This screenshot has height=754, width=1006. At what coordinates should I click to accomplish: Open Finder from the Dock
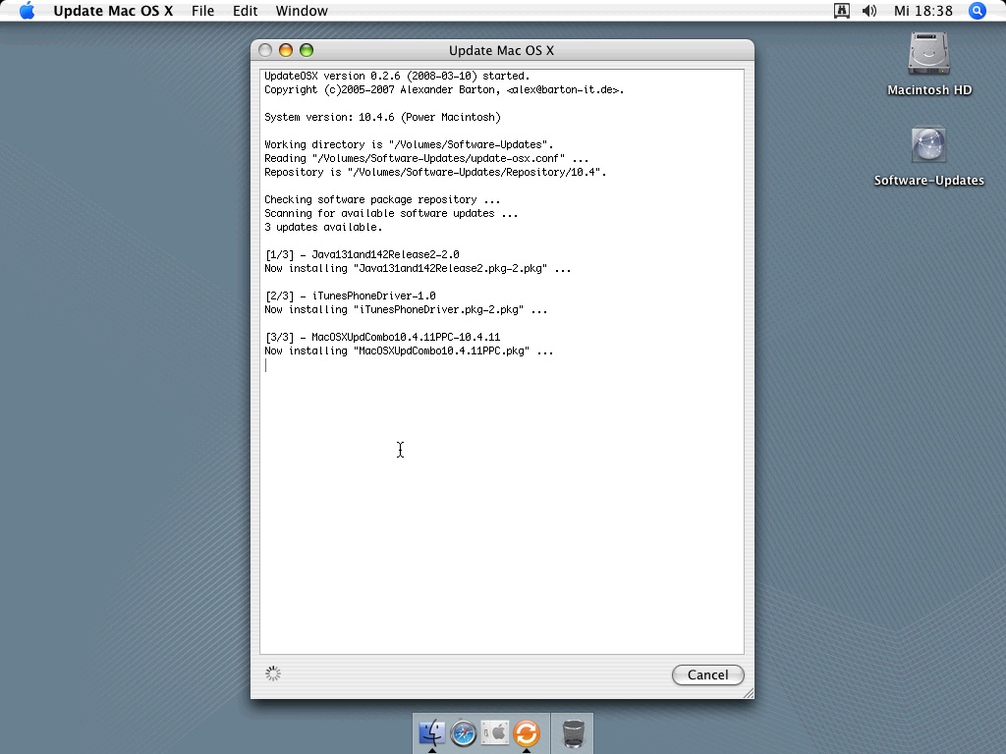pos(432,732)
